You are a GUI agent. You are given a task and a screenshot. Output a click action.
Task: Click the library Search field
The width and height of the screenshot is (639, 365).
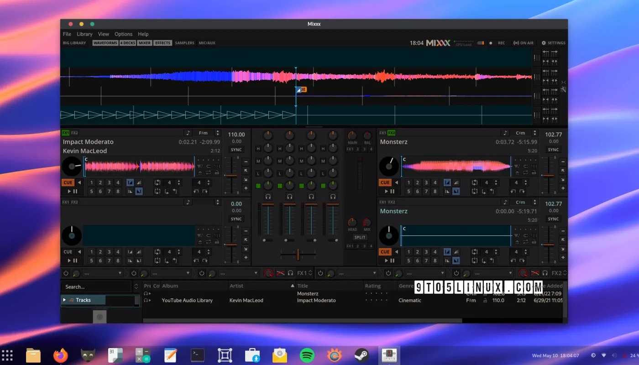point(96,287)
